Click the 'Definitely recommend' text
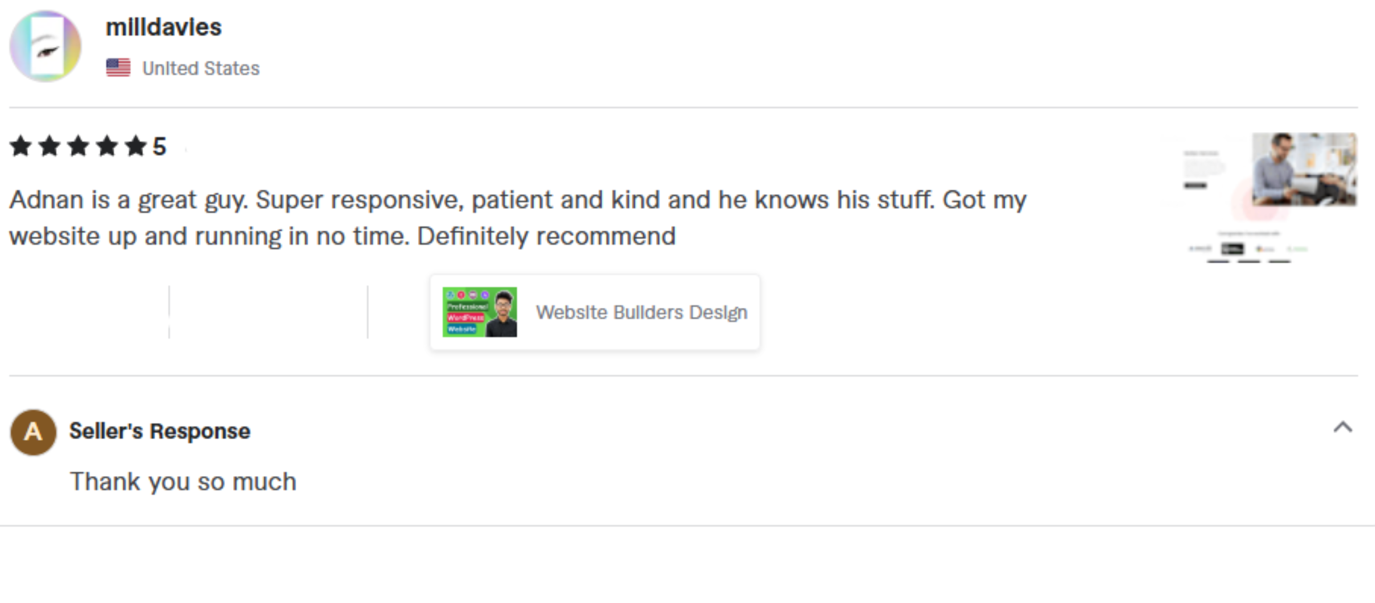The image size is (1375, 603). point(546,236)
